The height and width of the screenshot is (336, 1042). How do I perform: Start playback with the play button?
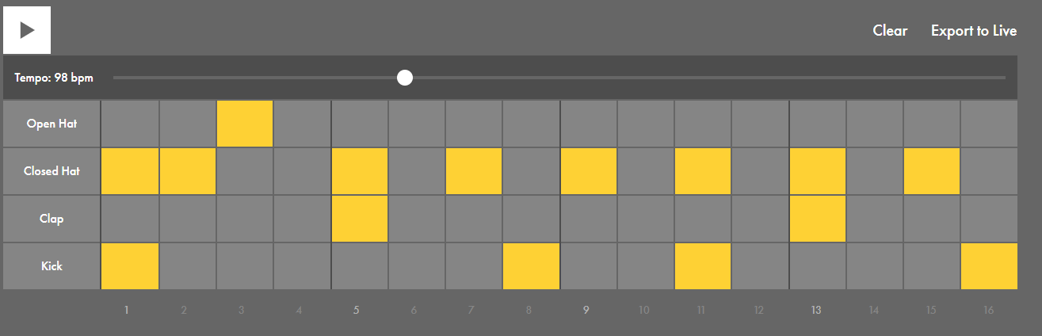[27, 30]
